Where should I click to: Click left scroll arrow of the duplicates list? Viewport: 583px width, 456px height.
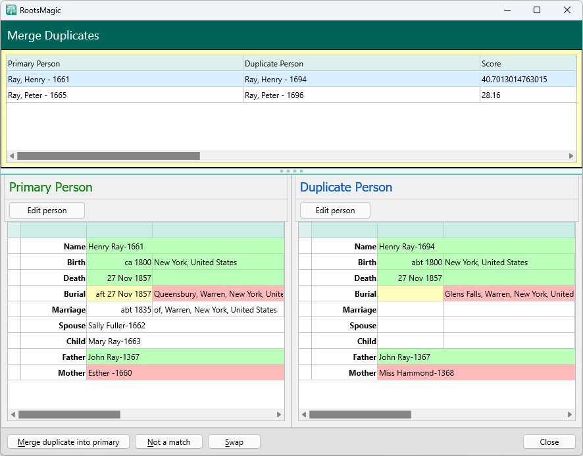point(12,156)
